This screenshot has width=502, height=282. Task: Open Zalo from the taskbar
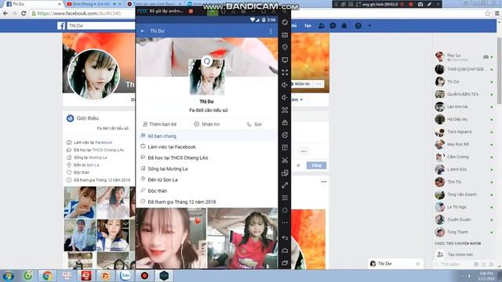(125, 276)
